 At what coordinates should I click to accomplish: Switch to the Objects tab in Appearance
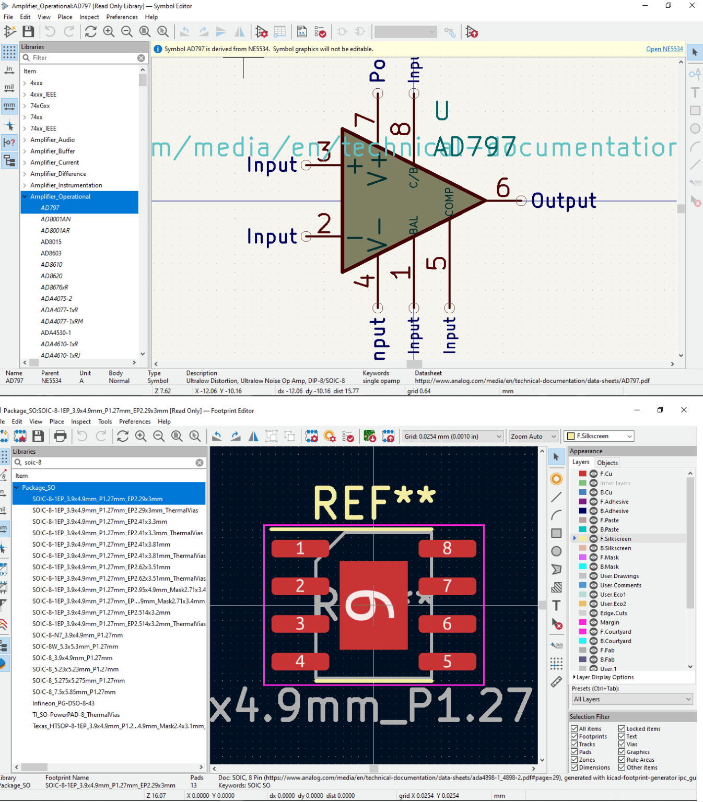pos(607,463)
